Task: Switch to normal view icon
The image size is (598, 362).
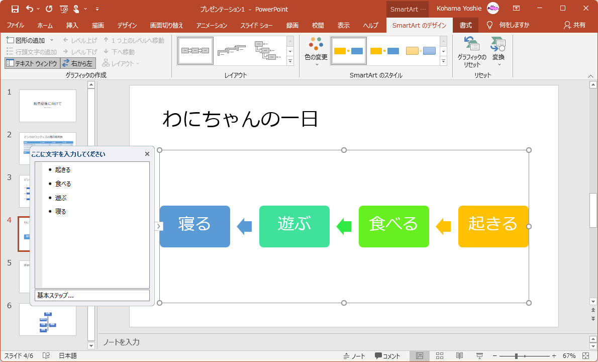Action: point(420,356)
